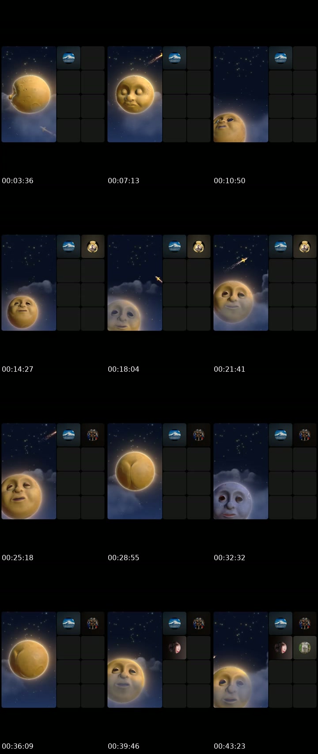Click the mountain icon in the 00:18:04 frame
318x754 pixels.
tap(174, 246)
